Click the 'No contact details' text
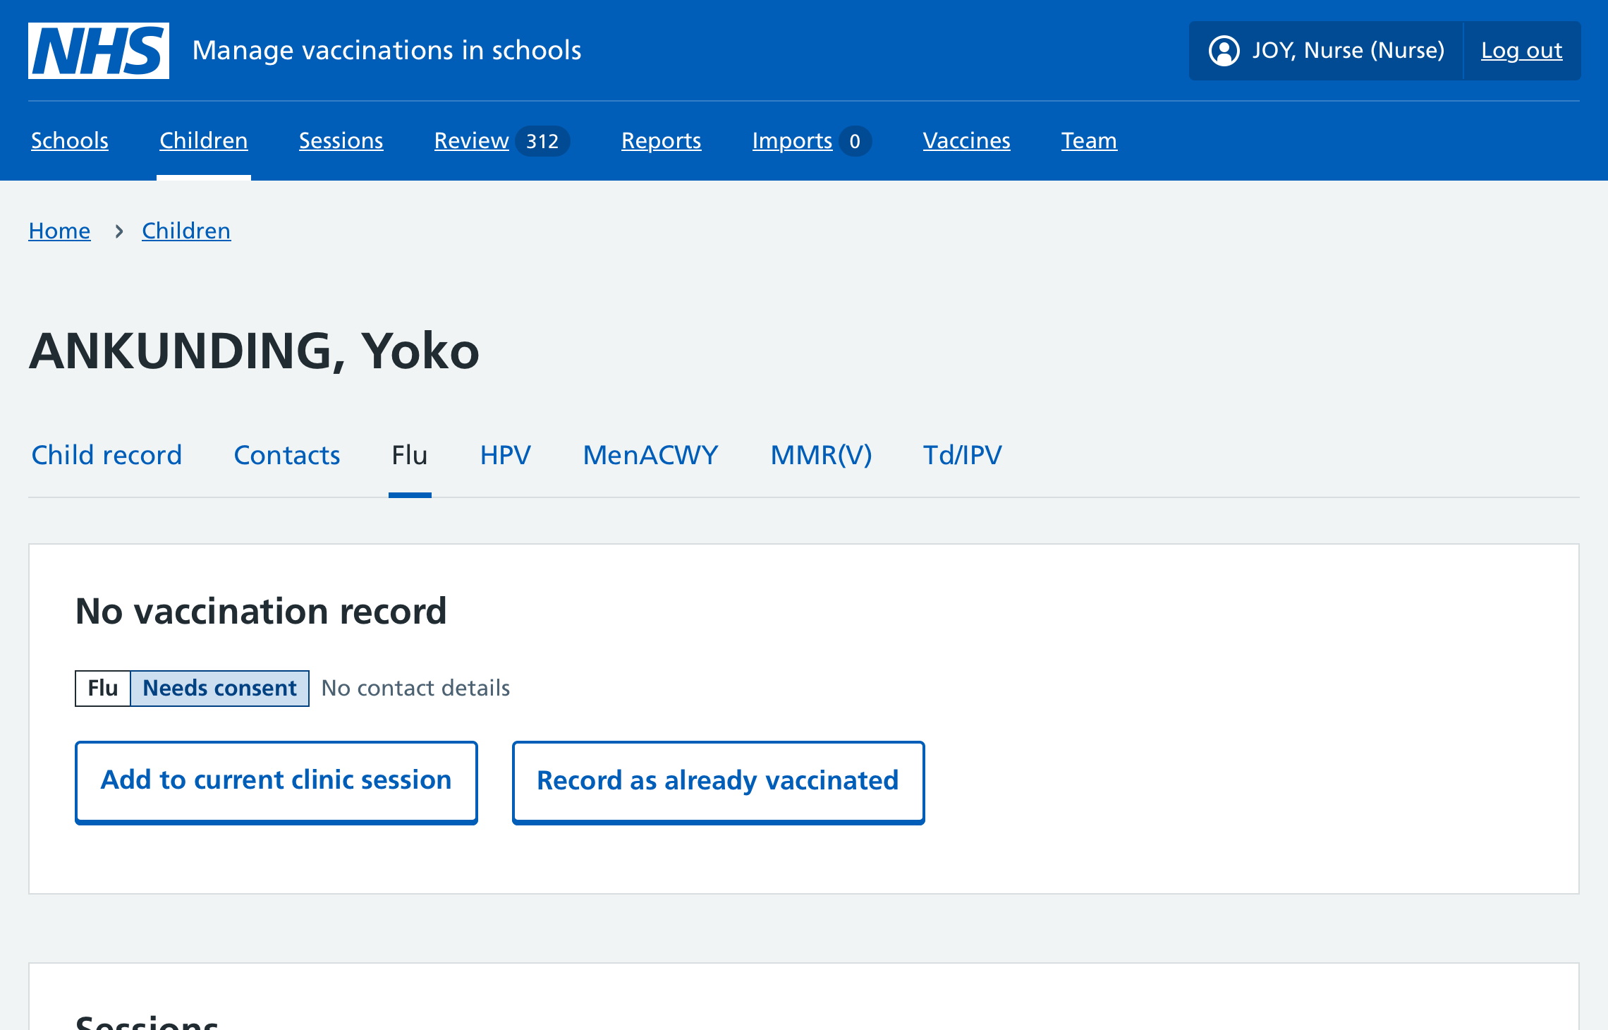The height and width of the screenshot is (1030, 1608). coord(416,688)
